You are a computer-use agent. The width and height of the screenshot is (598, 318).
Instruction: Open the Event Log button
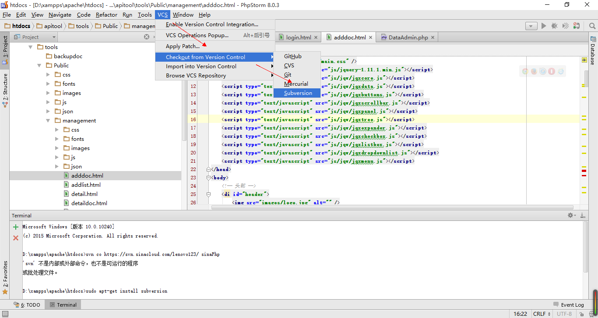point(568,305)
